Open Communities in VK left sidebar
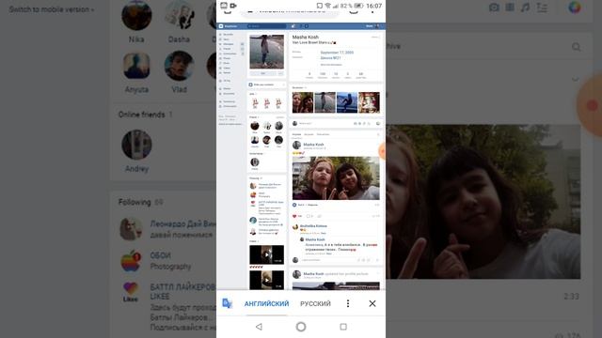 pos(230,54)
